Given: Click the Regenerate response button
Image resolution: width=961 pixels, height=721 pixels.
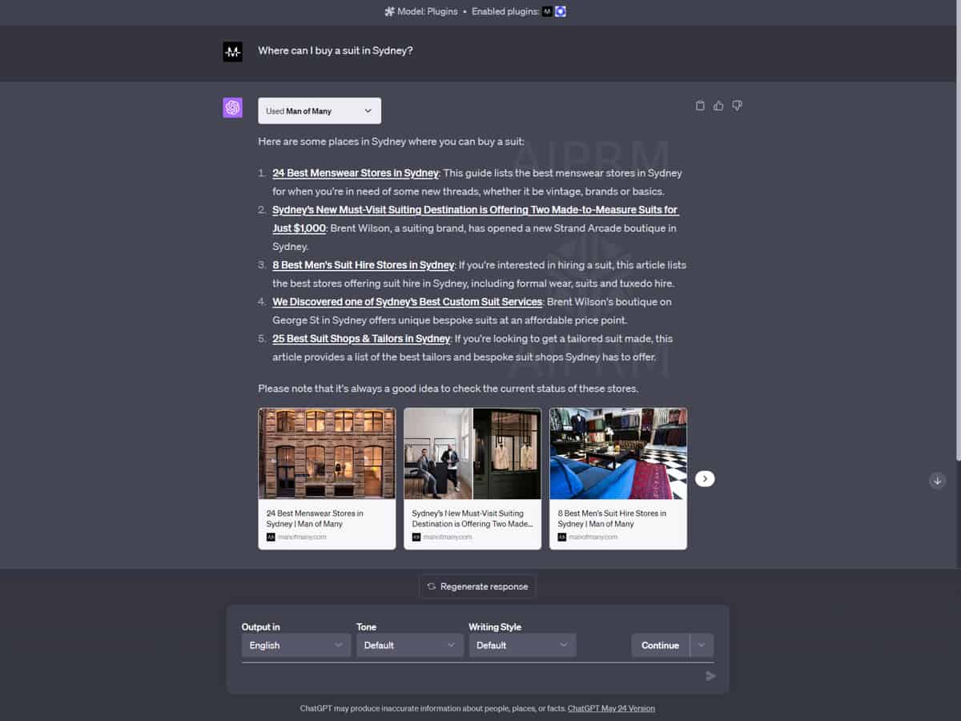Looking at the screenshot, I should (x=477, y=586).
